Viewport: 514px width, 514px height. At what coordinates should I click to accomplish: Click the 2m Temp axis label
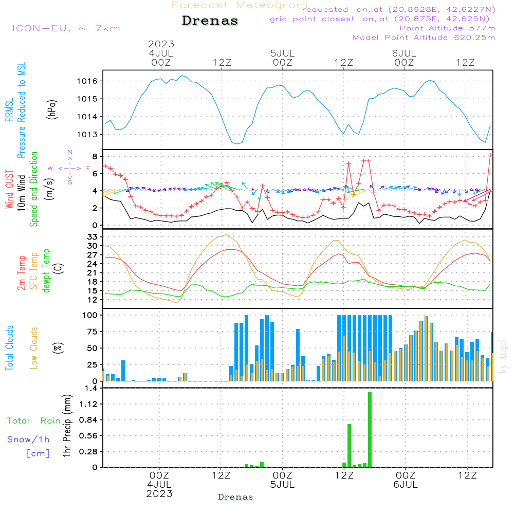pos(22,271)
